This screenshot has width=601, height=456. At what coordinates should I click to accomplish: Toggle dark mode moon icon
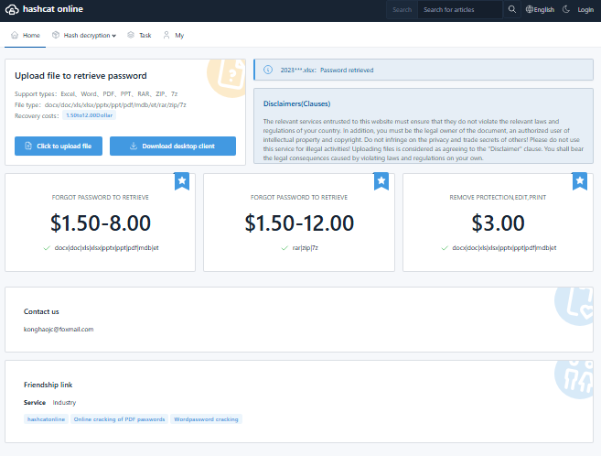tap(566, 9)
